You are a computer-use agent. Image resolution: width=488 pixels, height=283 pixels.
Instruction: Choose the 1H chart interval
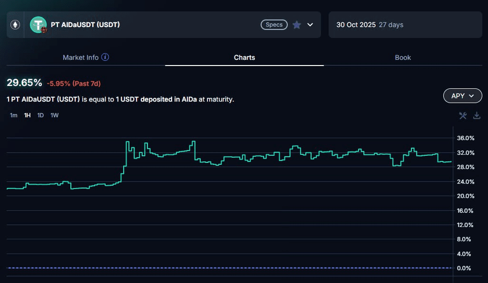pos(28,115)
